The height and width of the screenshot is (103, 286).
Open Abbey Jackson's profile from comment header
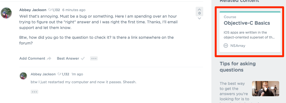[43, 74]
